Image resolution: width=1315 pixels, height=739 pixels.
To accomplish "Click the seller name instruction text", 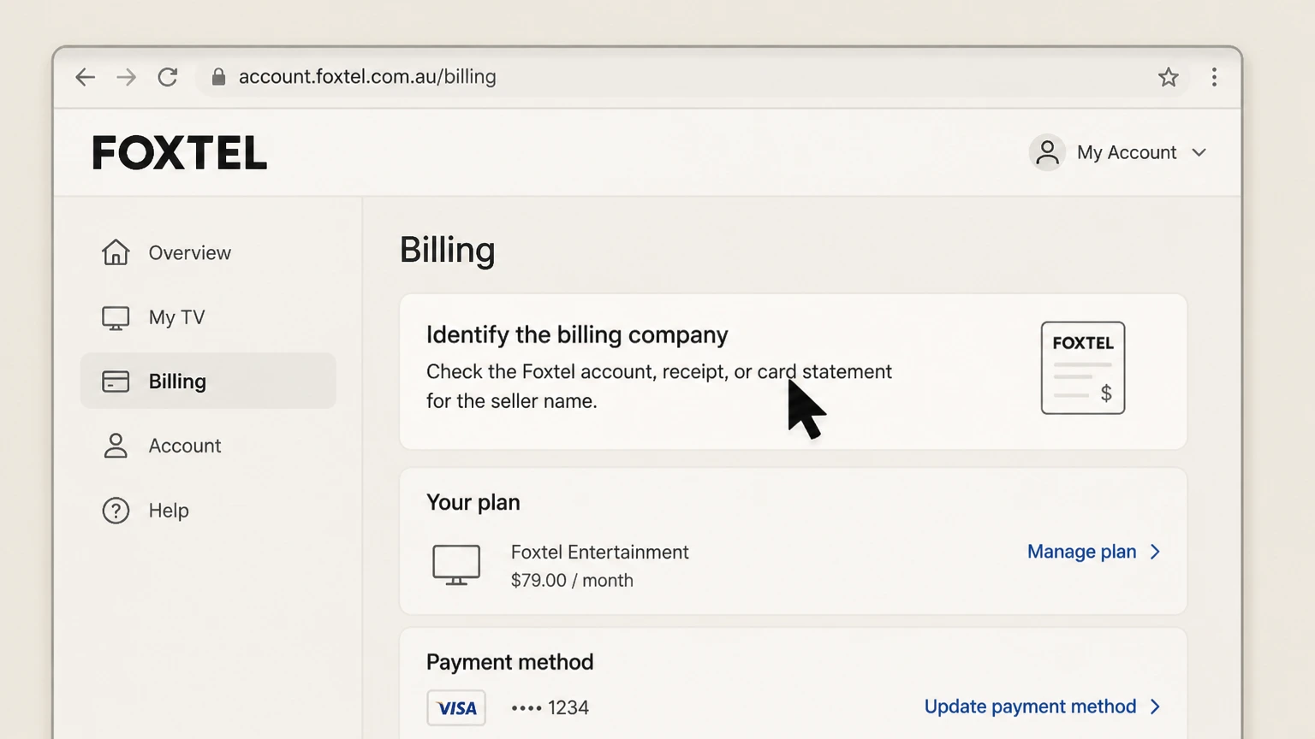I will point(659,386).
